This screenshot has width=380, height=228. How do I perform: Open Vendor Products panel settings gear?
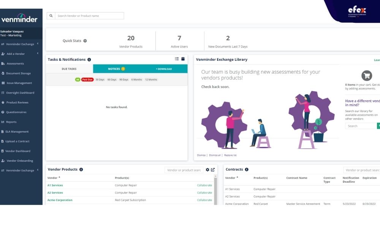click(x=207, y=170)
